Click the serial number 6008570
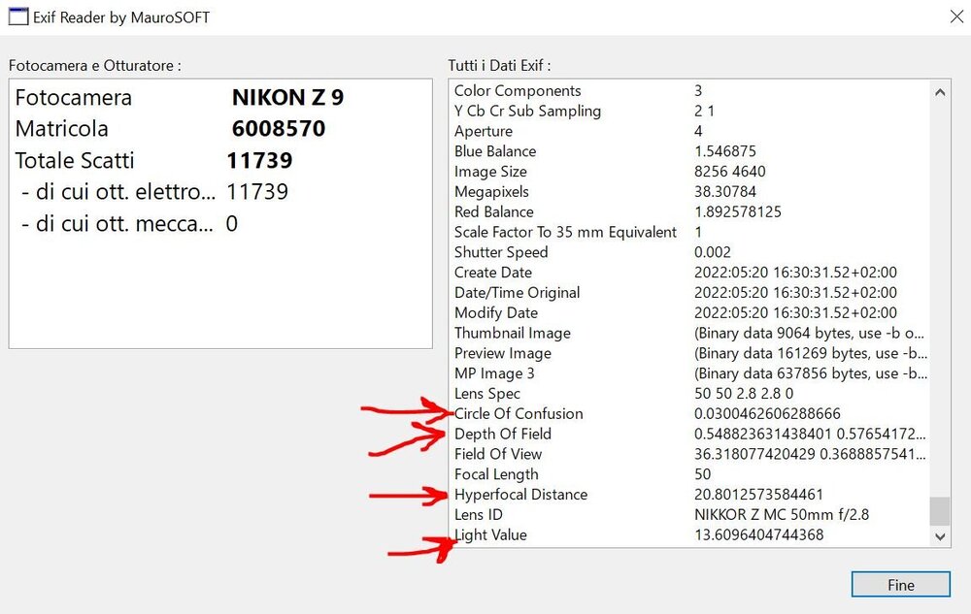This screenshot has height=614, width=971. 278,129
